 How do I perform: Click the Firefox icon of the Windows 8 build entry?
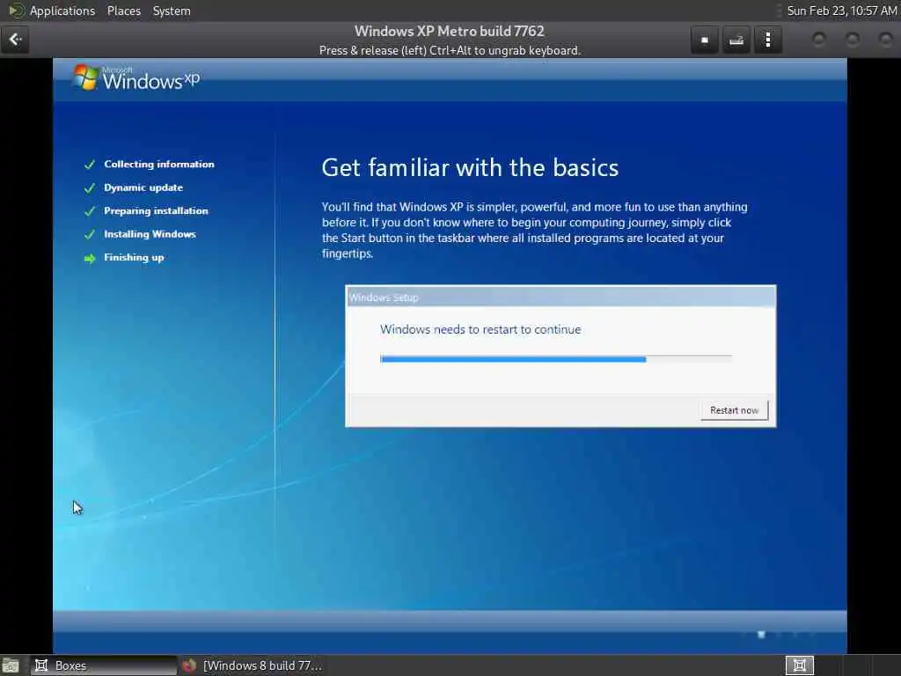pyautogui.click(x=190, y=665)
